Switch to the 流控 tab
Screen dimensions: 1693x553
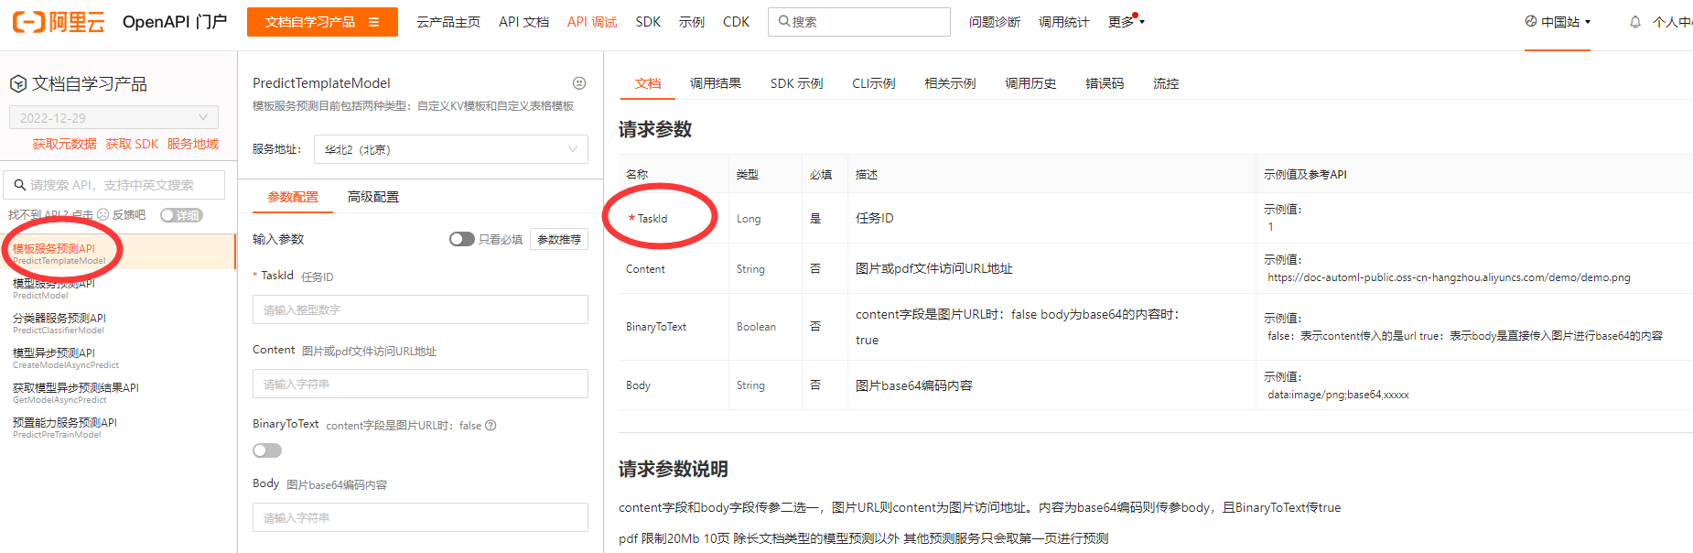(x=1166, y=83)
